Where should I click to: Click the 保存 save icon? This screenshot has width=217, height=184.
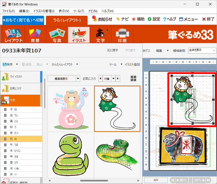click(7, 64)
